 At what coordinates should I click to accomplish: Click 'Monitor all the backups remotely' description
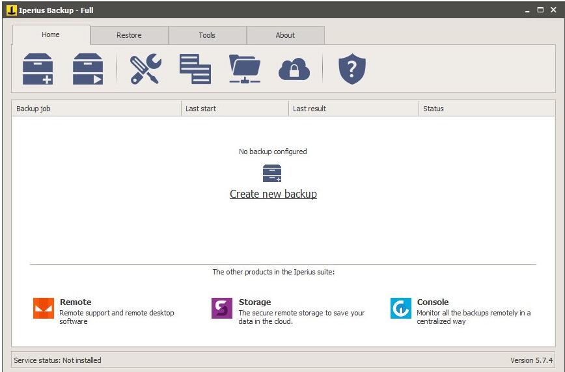(474, 317)
